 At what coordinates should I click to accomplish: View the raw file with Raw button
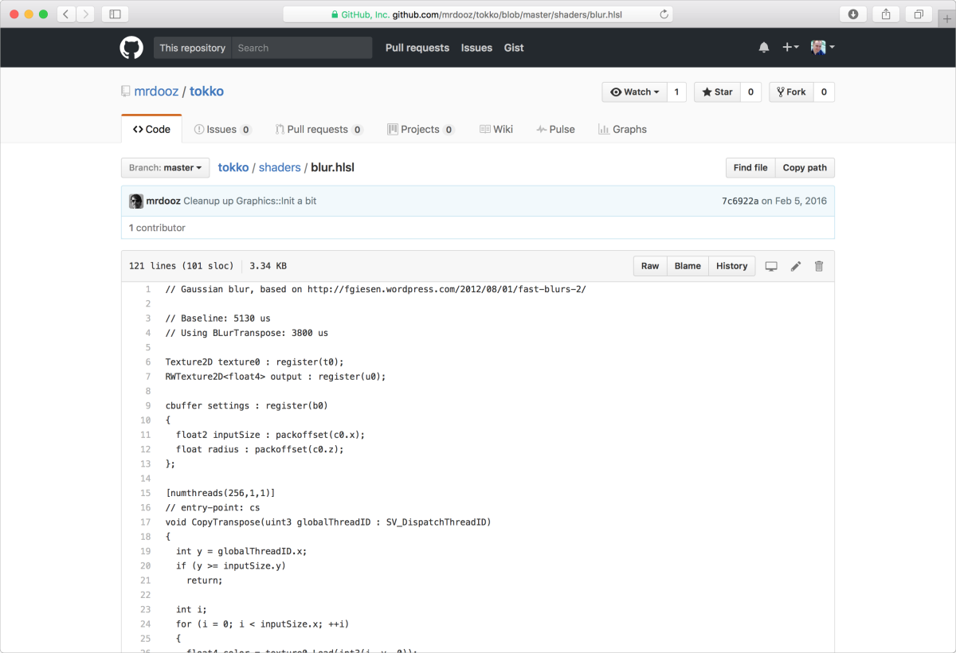[x=649, y=266]
